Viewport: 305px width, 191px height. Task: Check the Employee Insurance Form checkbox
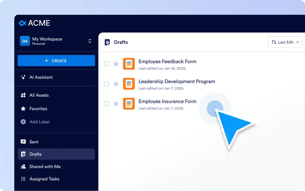click(106, 104)
